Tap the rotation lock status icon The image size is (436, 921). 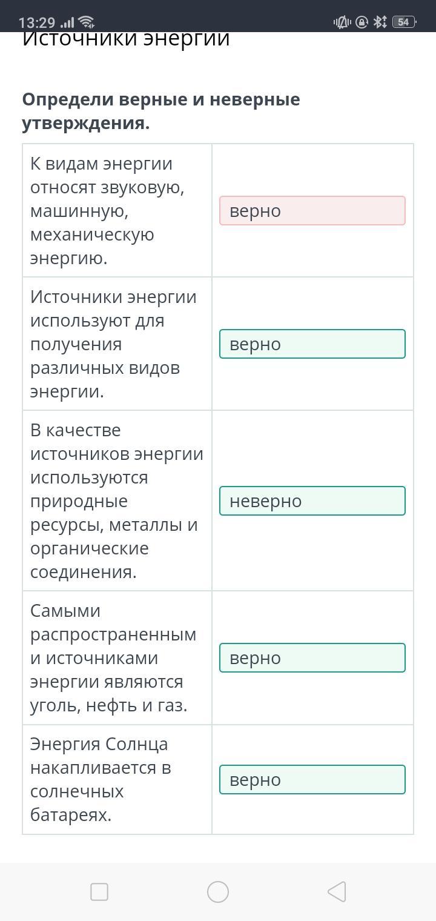click(x=362, y=22)
